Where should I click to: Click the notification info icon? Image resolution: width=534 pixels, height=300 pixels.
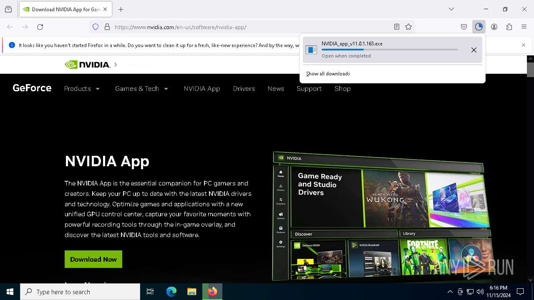click(12, 45)
